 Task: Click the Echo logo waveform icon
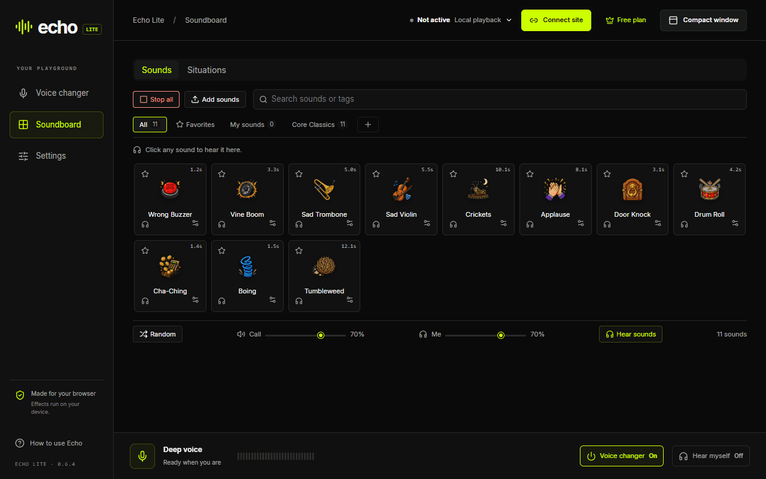point(24,27)
